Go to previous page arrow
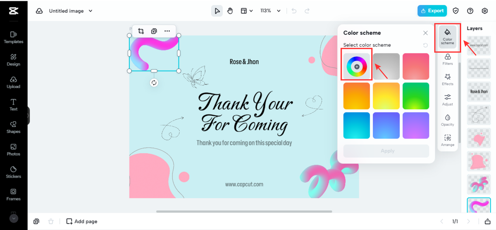The image size is (496, 230). pyautogui.click(x=441, y=221)
